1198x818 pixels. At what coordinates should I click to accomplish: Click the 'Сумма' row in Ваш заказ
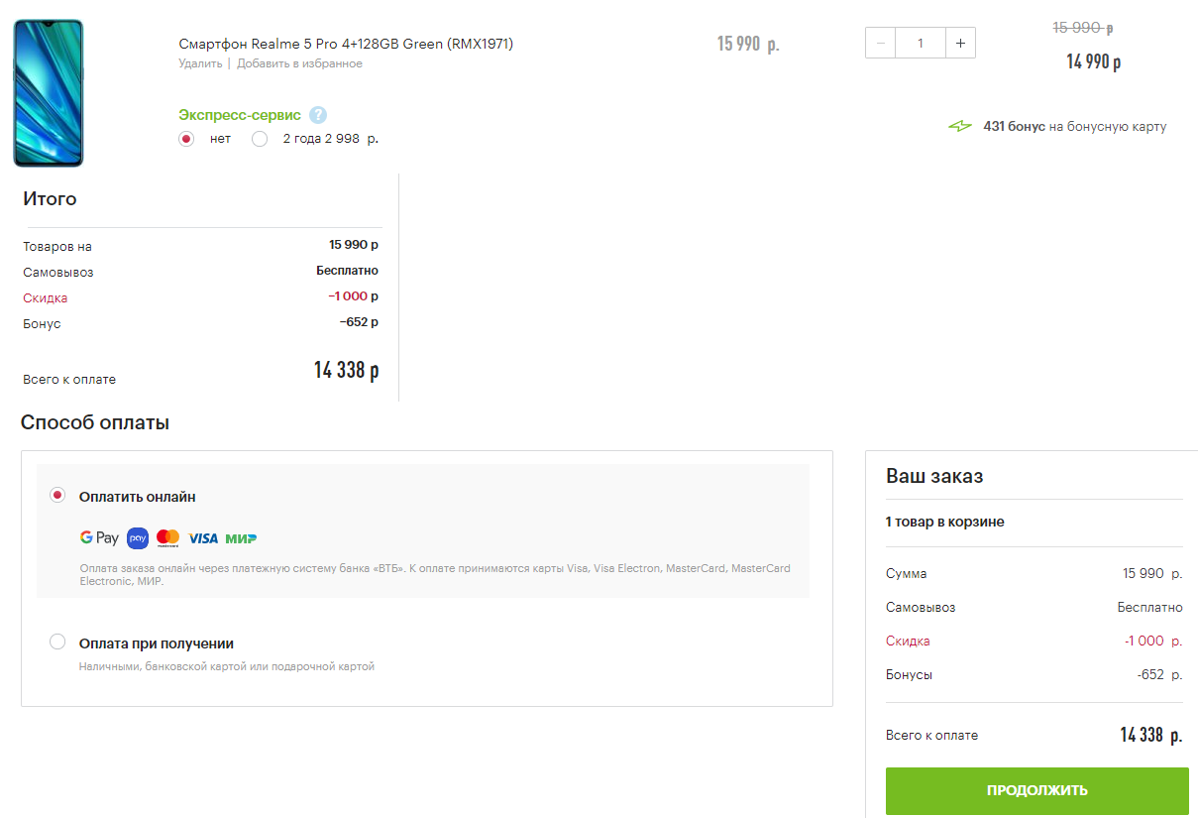pyautogui.click(x=1035, y=573)
